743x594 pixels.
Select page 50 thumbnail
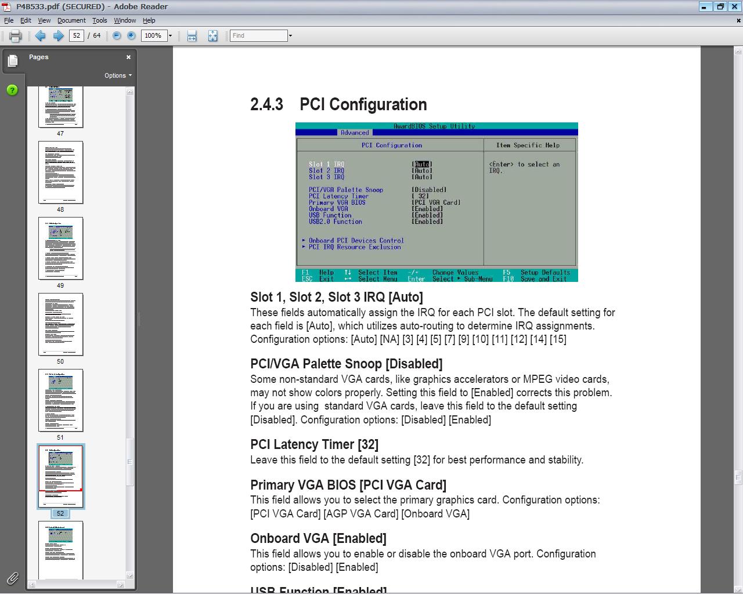60,324
